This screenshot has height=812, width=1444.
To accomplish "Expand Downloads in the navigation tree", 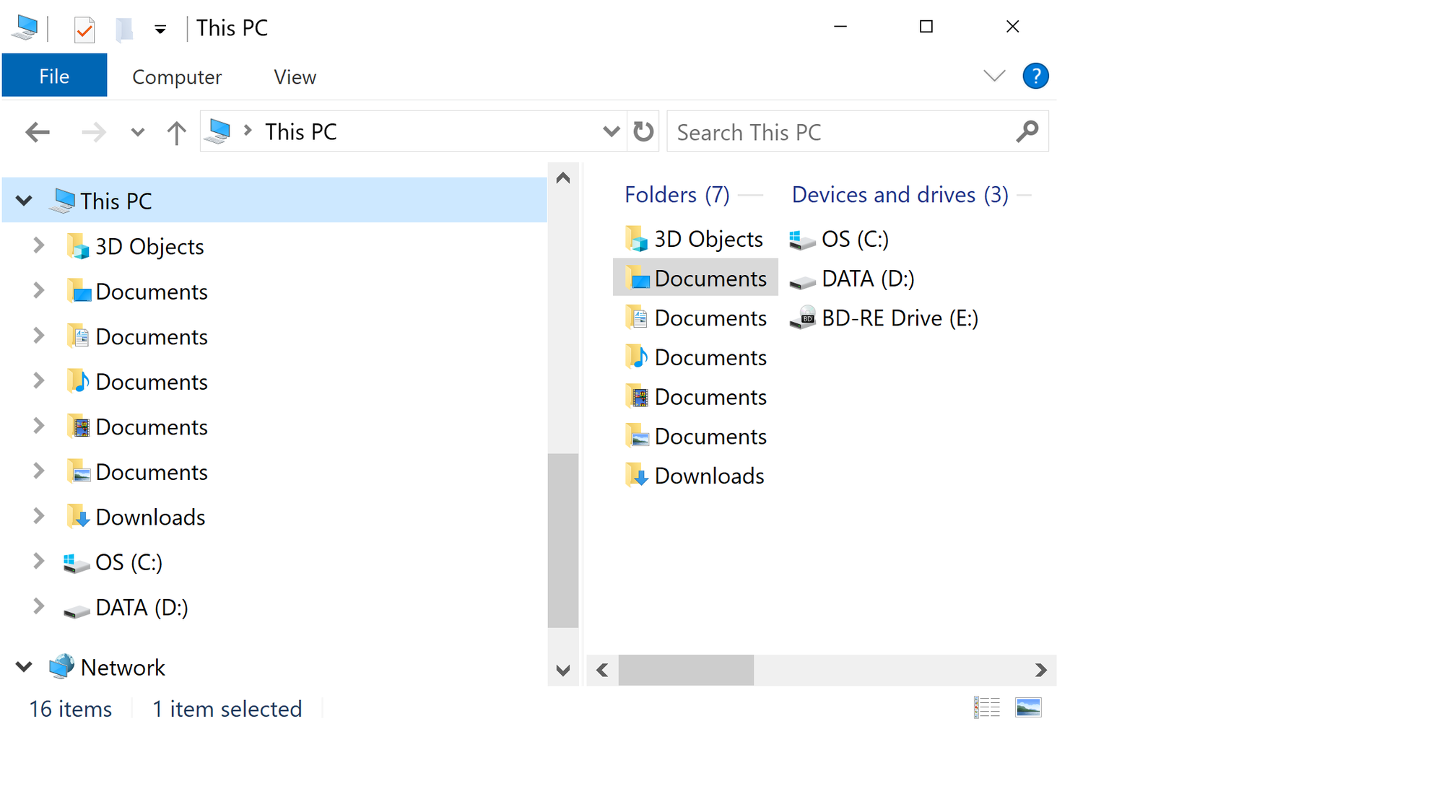I will point(39,516).
